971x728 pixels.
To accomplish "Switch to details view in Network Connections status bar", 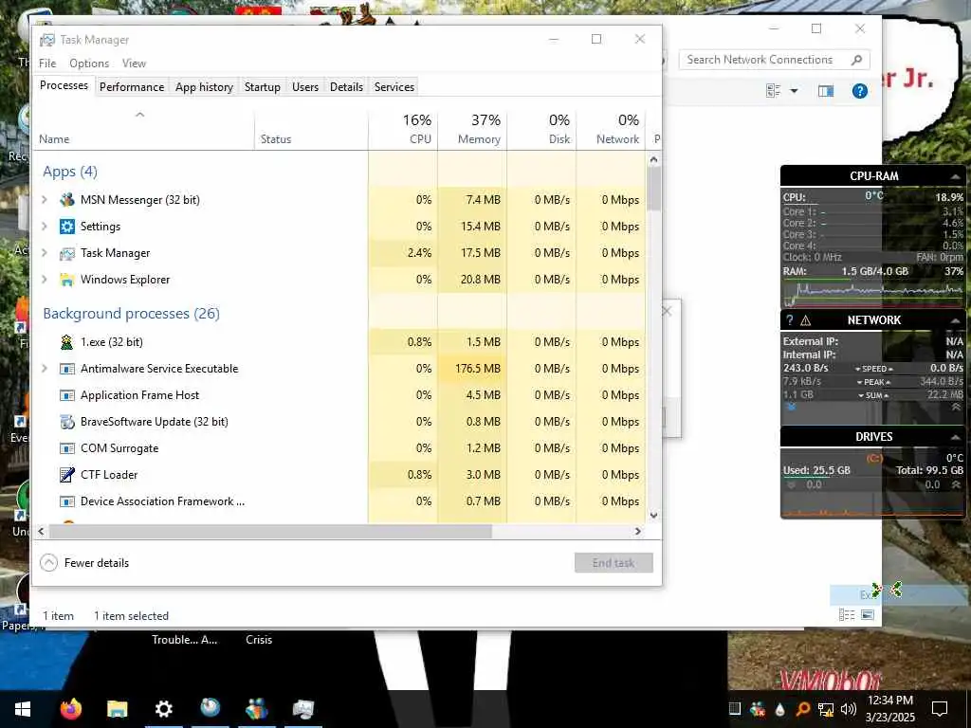I will [847, 614].
